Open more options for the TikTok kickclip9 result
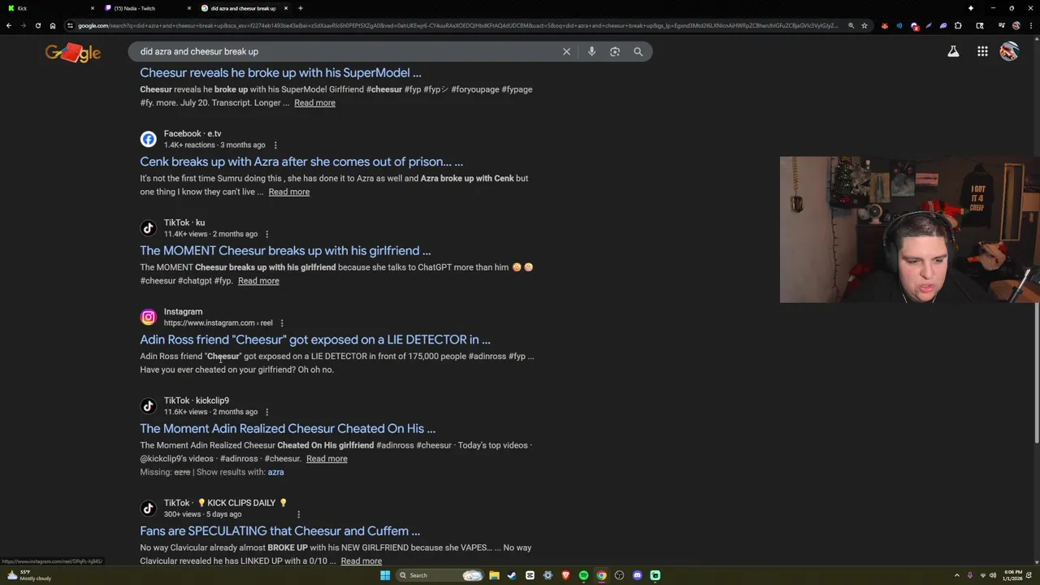Screen dimensions: 1040x585 click(266, 412)
